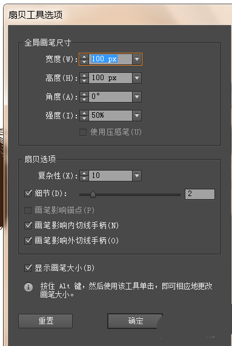
Task: Open the complexity (复杂性) dropdown arrow
Action: 137,175
